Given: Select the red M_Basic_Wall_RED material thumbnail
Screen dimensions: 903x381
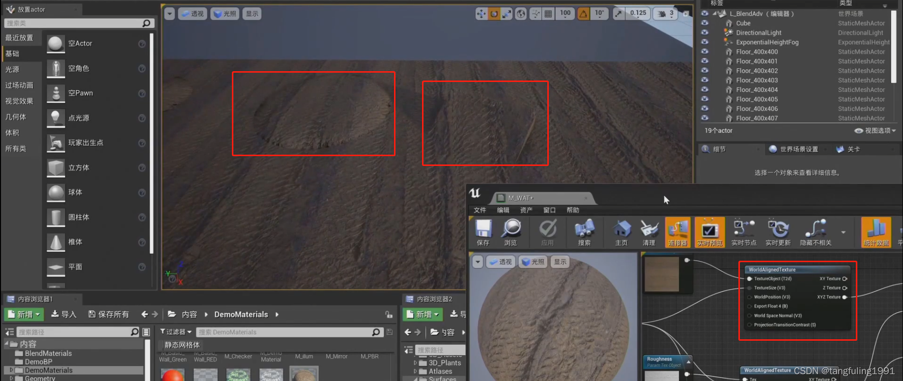Looking at the screenshot, I should click(172, 375).
